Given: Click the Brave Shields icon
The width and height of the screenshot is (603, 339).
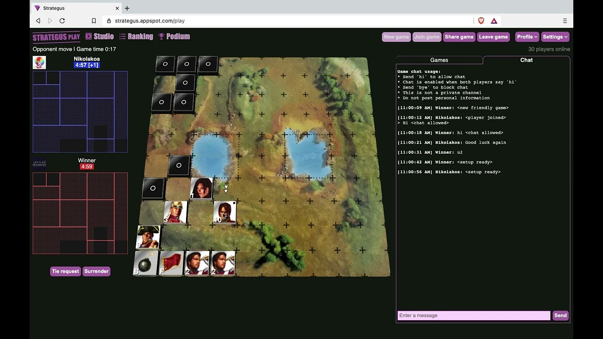Looking at the screenshot, I should tap(481, 21).
